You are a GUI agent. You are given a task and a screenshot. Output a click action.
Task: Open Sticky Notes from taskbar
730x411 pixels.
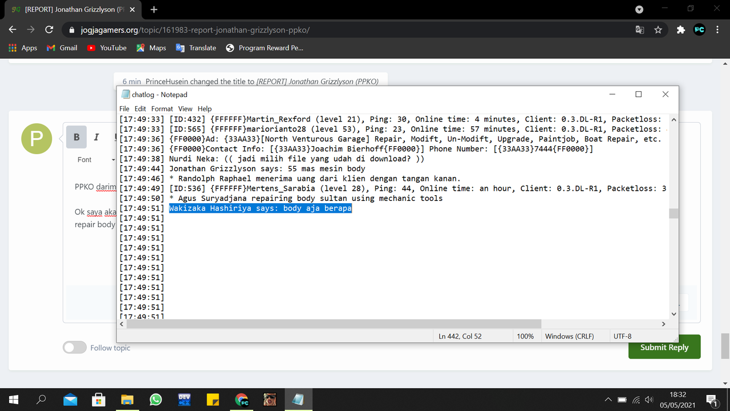point(213,400)
